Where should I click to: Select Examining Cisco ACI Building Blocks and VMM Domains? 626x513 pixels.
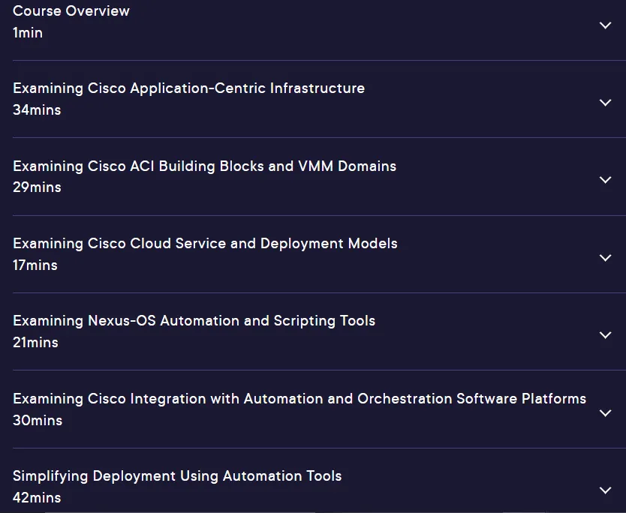click(204, 166)
